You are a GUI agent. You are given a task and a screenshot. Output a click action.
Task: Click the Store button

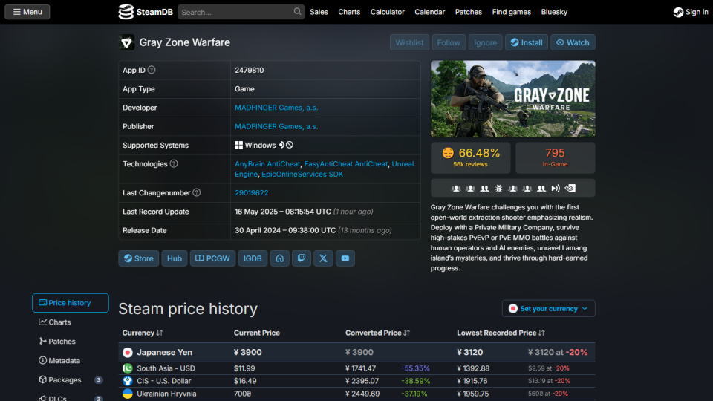[x=139, y=258]
